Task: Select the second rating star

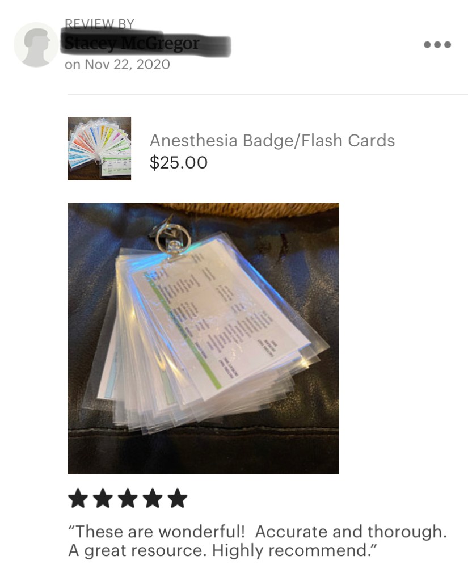Action: 103,498
